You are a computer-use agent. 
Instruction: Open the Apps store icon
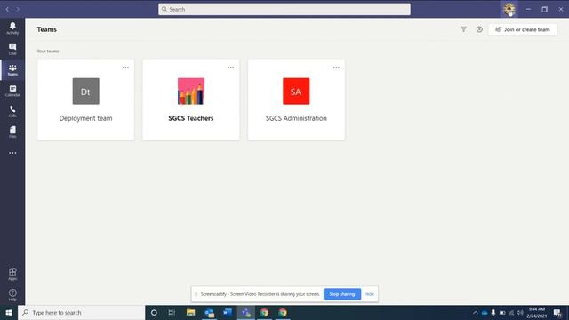pyautogui.click(x=12, y=275)
